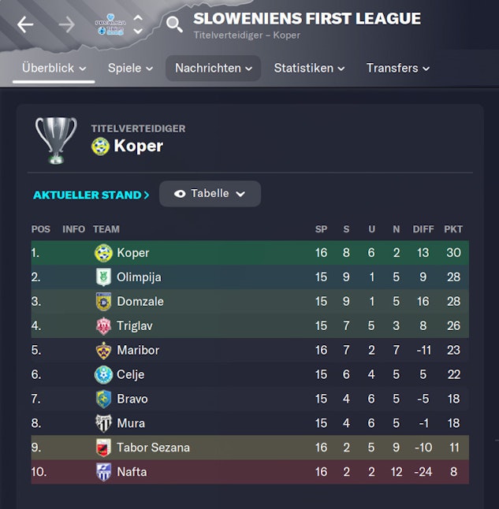
Task: Click the Koper club badge in table
Action: point(103,253)
